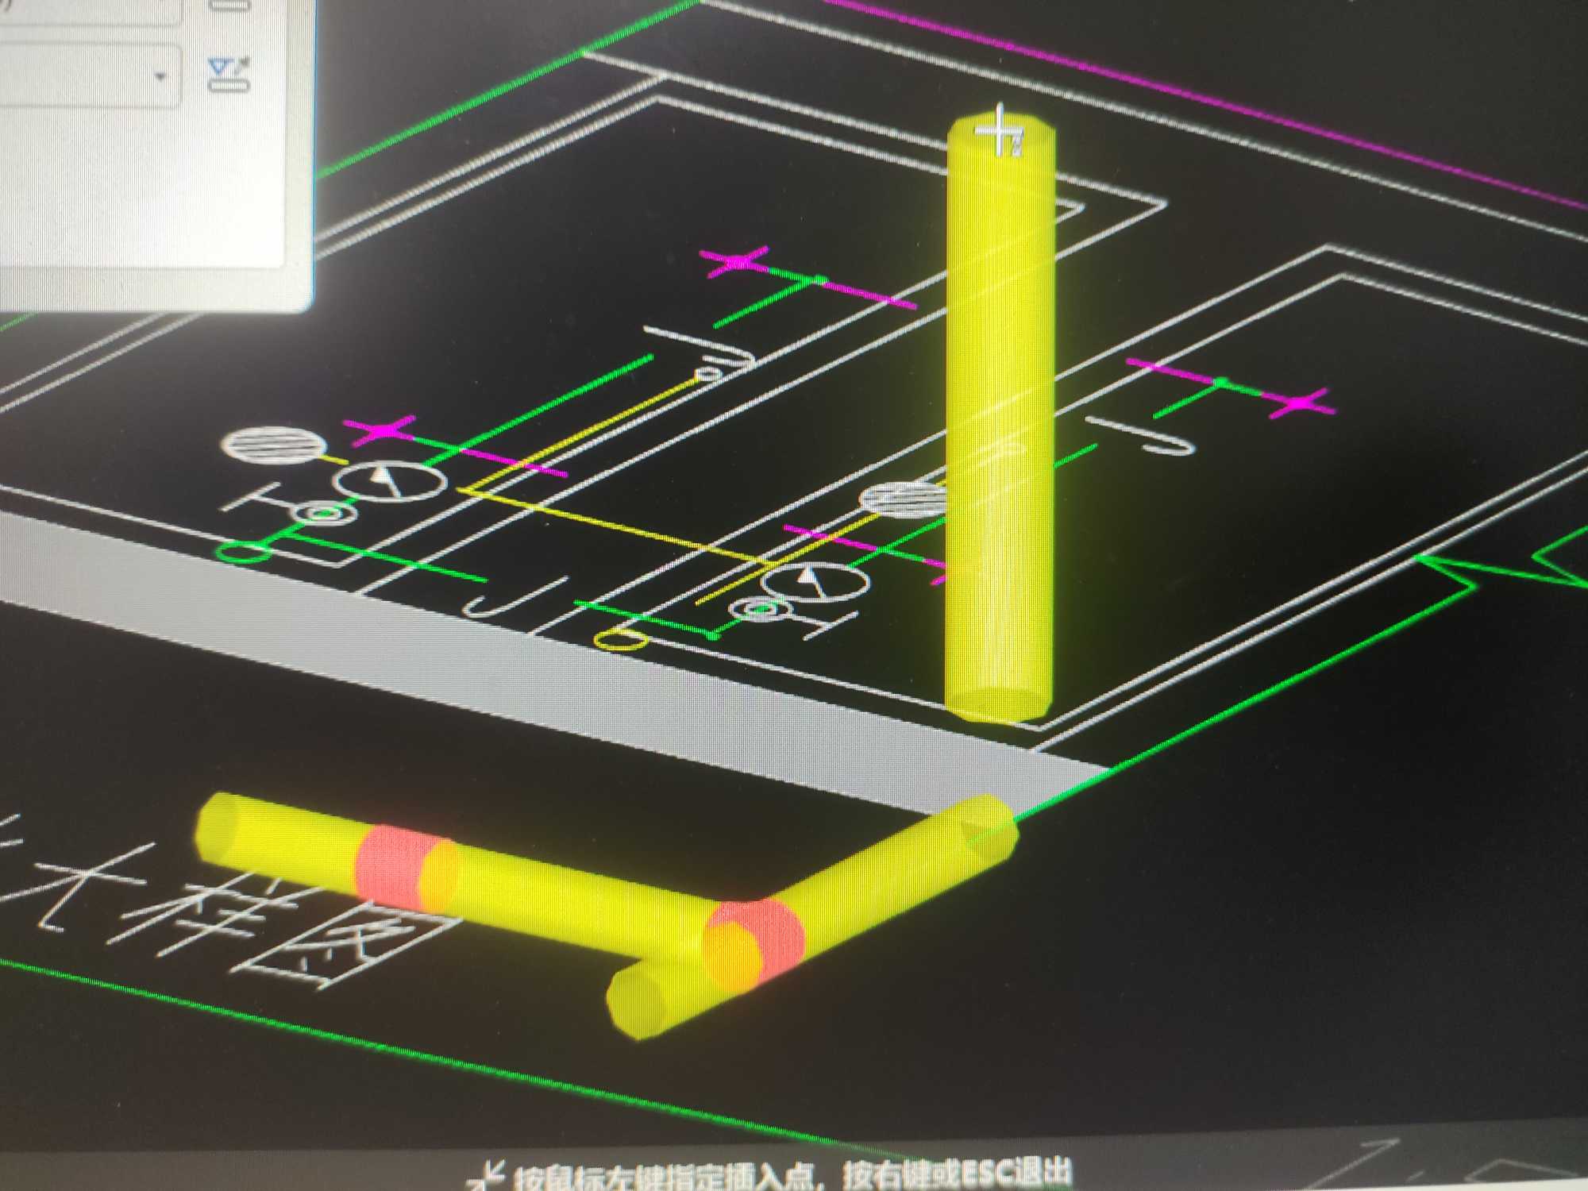1588x1191 pixels.
Task: Click the filter-with-bar icon beside the combo box
Action: [x=229, y=74]
